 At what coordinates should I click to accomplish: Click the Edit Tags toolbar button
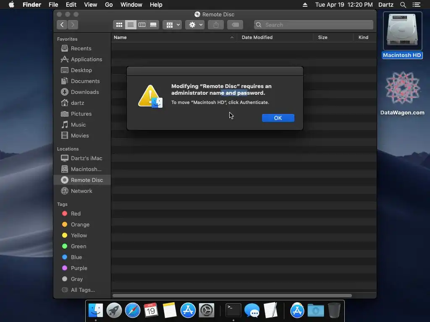(235, 25)
